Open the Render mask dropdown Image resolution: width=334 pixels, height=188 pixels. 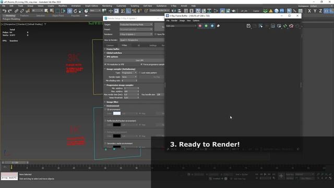tap(129, 77)
